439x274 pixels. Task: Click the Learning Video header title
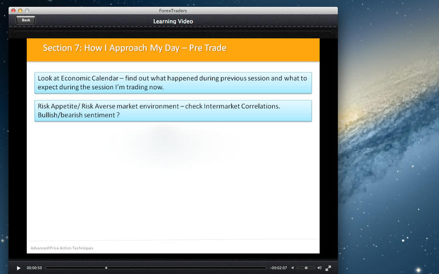tap(173, 21)
